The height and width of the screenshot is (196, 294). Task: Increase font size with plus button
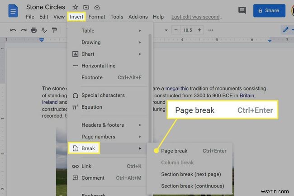(199, 30)
